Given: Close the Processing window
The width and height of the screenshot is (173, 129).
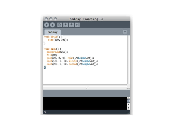Looking at the screenshot, I should tap(46, 19).
